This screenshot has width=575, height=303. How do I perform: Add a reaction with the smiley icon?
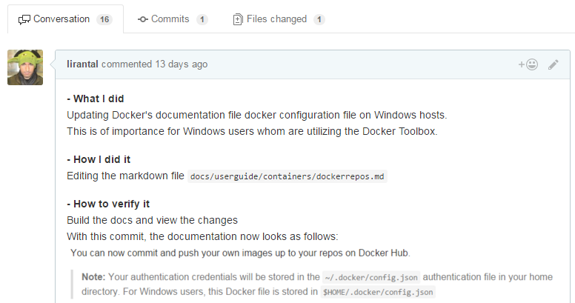pos(528,64)
